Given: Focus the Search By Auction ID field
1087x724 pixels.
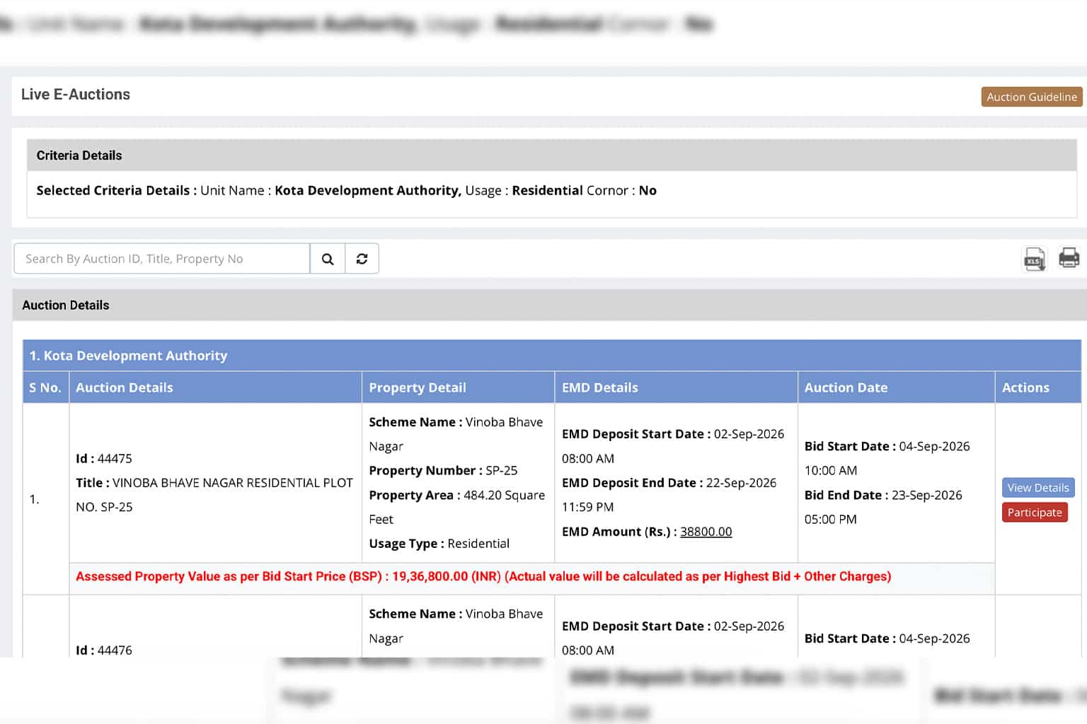Looking at the screenshot, I should coord(162,259).
